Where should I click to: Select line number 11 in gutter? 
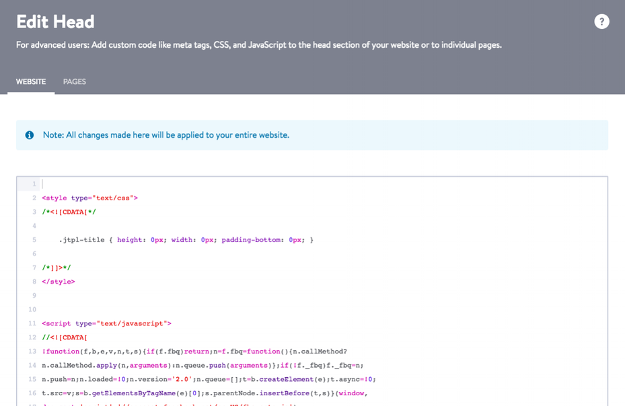pos(32,323)
